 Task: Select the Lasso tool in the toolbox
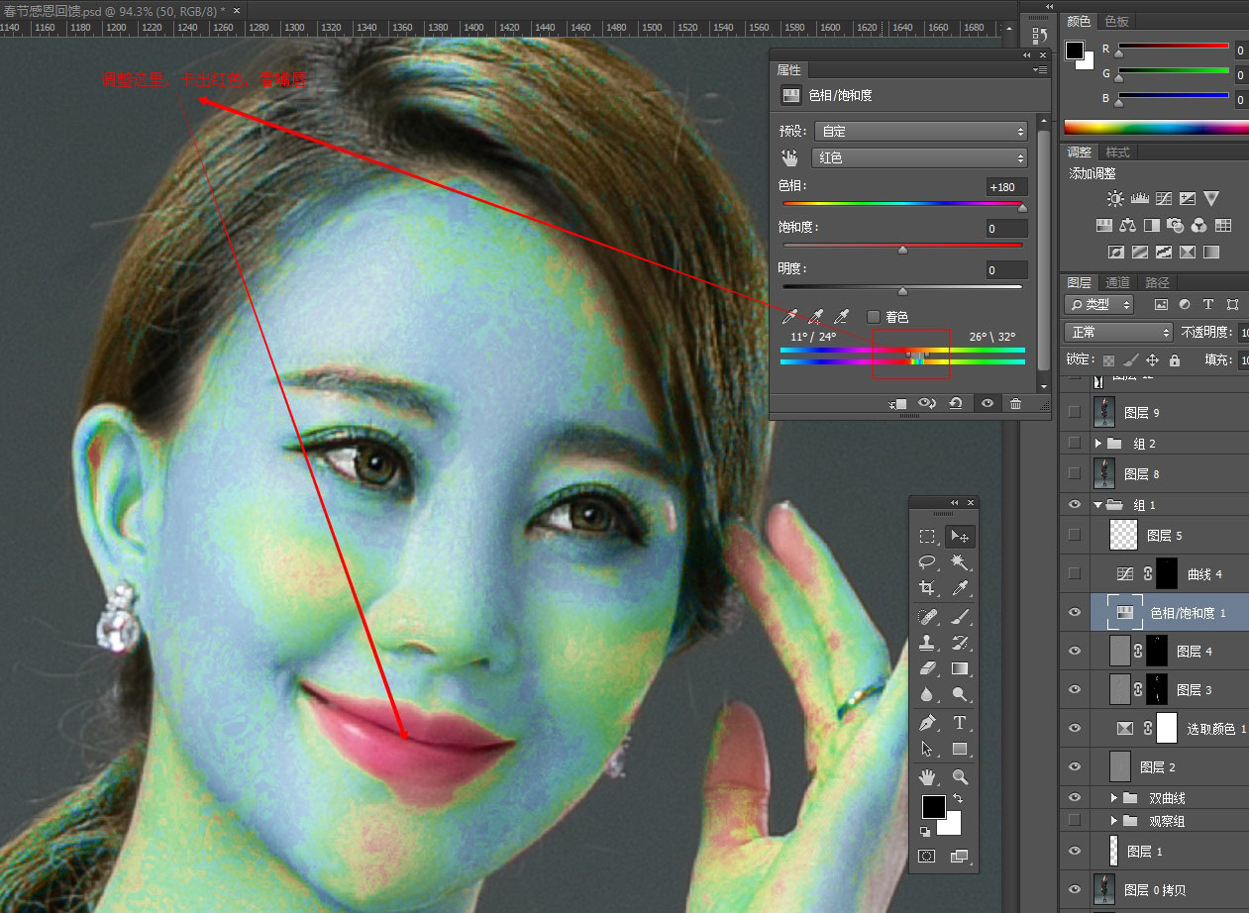(x=927, y=562)
